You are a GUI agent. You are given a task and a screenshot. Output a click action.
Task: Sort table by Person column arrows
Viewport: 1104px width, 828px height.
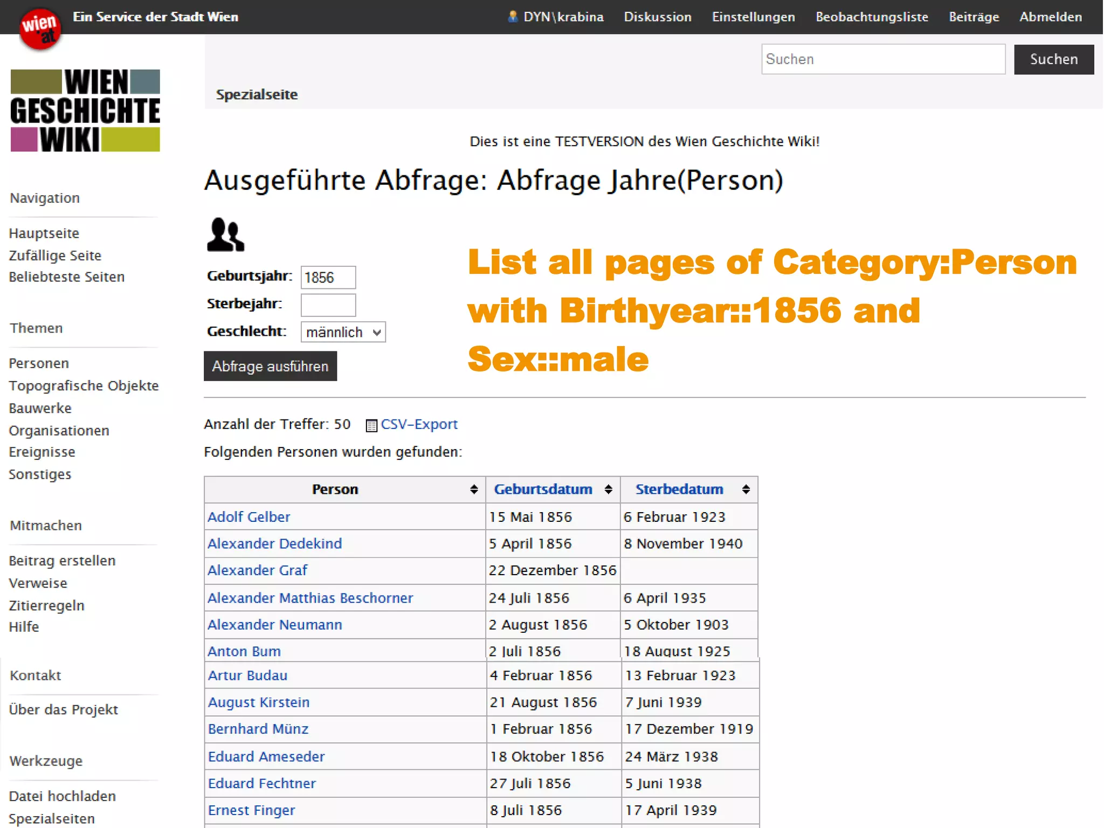click(x=474, y=489)
